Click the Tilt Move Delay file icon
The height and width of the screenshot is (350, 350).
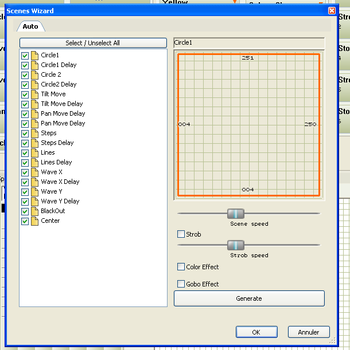(34, 104)
